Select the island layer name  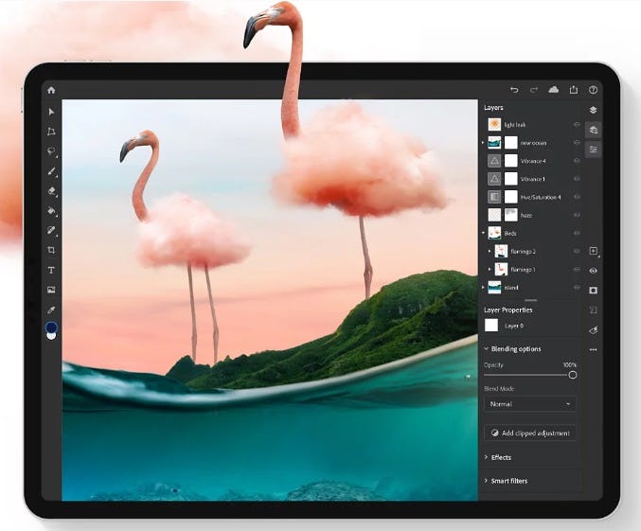pyautogui.click(x=511, y=288)
